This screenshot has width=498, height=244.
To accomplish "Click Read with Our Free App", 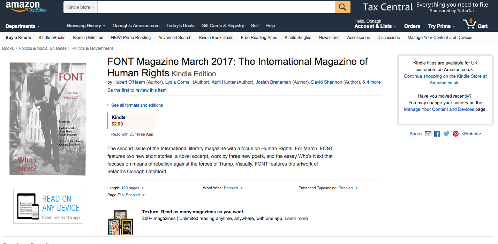I will (x=132, y=134).
